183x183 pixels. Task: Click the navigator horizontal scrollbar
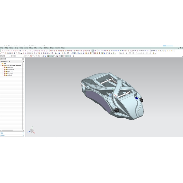[x=8, y=131]
